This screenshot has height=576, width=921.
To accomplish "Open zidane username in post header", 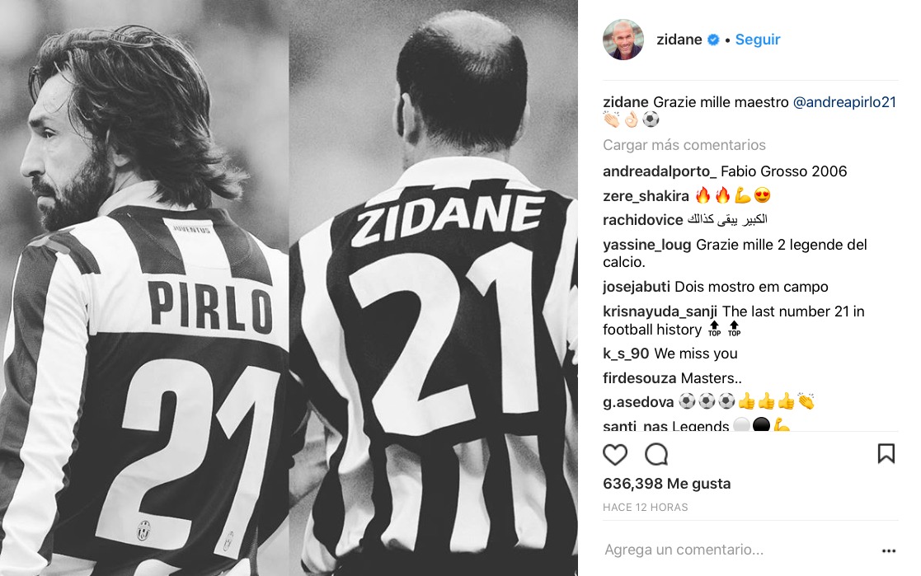I will click(679, 40).
